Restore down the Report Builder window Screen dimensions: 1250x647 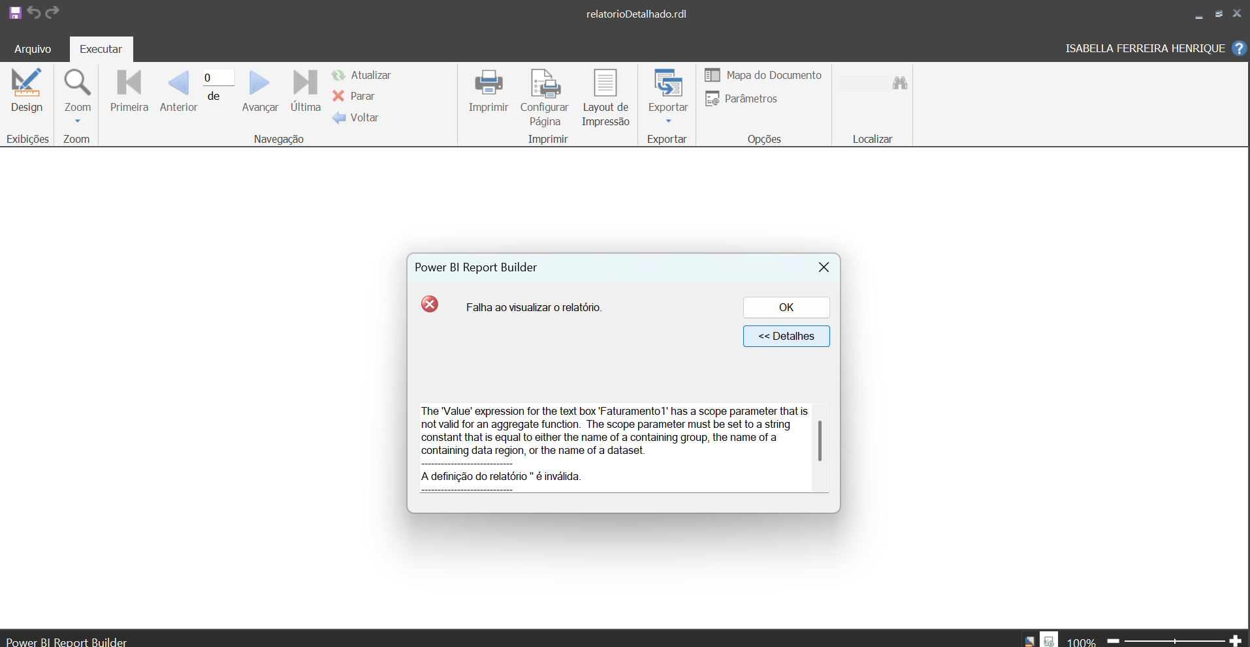coord(1219,14)
